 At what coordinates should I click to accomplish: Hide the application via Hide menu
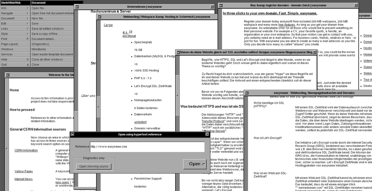(x=15, y=59)
